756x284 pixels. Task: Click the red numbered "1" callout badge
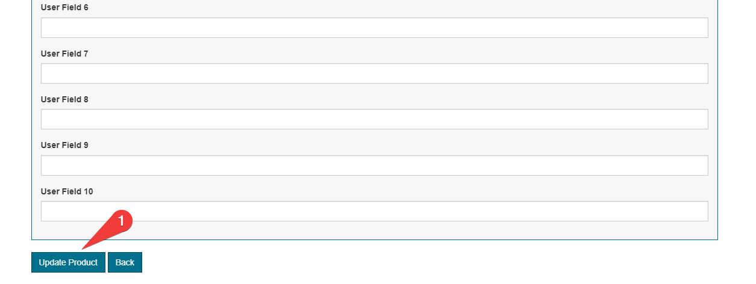pos(122,221)
